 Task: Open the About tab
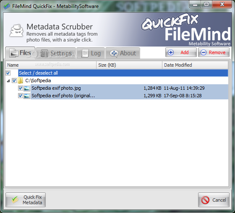pyautogui.click(x=123, y=53)
